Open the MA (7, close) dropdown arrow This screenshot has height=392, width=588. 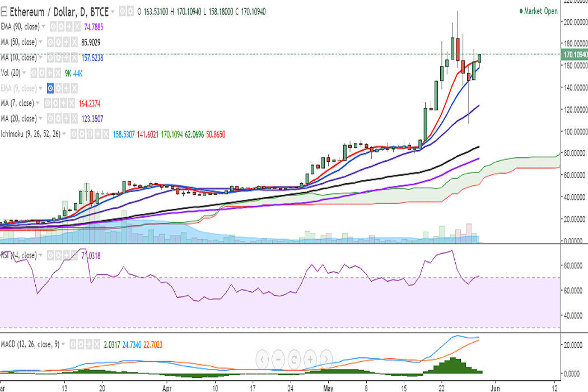38,103
